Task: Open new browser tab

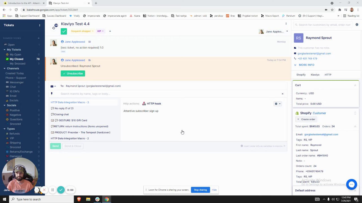Action: coord(96,3)
